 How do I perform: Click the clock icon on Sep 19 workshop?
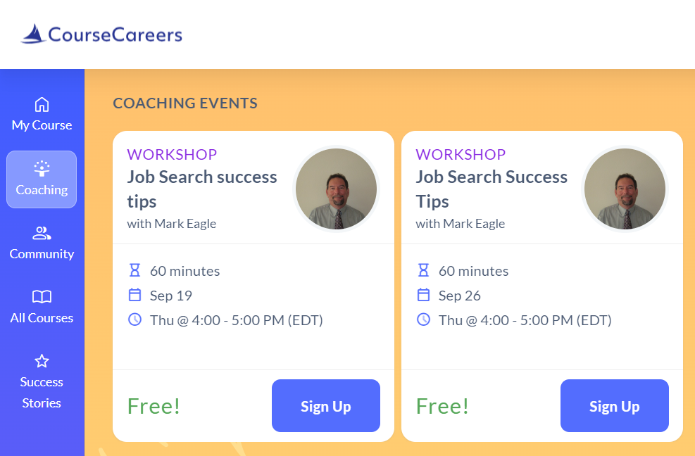(x=135, y=319)
